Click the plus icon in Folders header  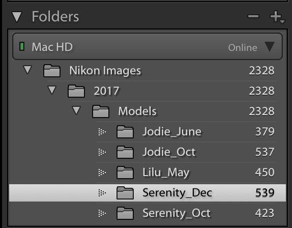[x=276, y=17]
